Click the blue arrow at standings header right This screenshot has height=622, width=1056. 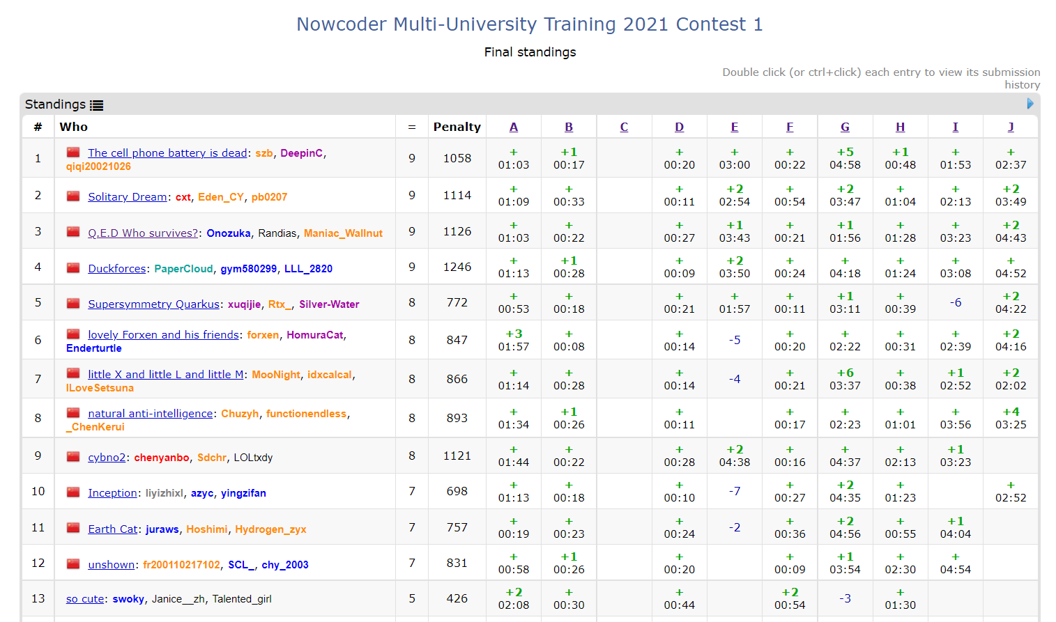(1030, 104)
